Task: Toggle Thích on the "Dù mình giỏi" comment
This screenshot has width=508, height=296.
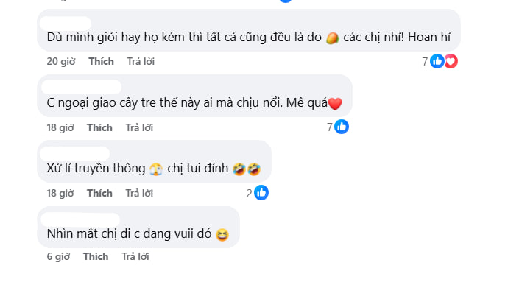Action: 101,62
